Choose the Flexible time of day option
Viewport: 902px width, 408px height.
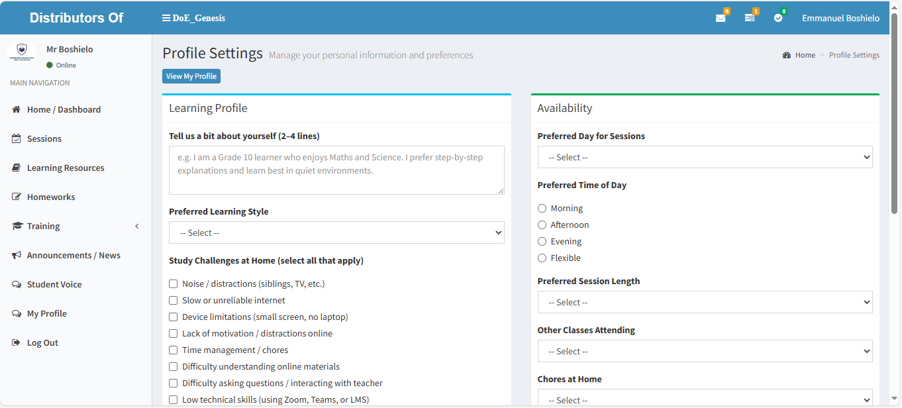(x=542, y=258)
